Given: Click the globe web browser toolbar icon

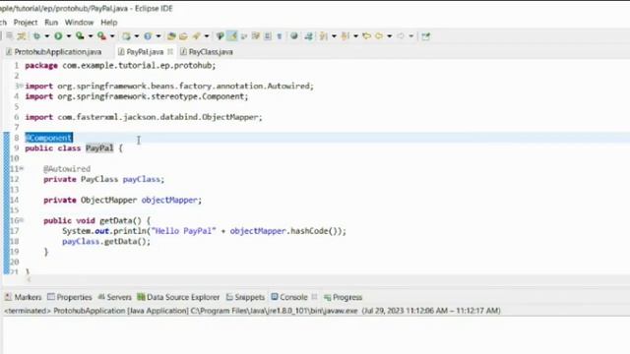Looking at the screenshot, I should 294,36.
